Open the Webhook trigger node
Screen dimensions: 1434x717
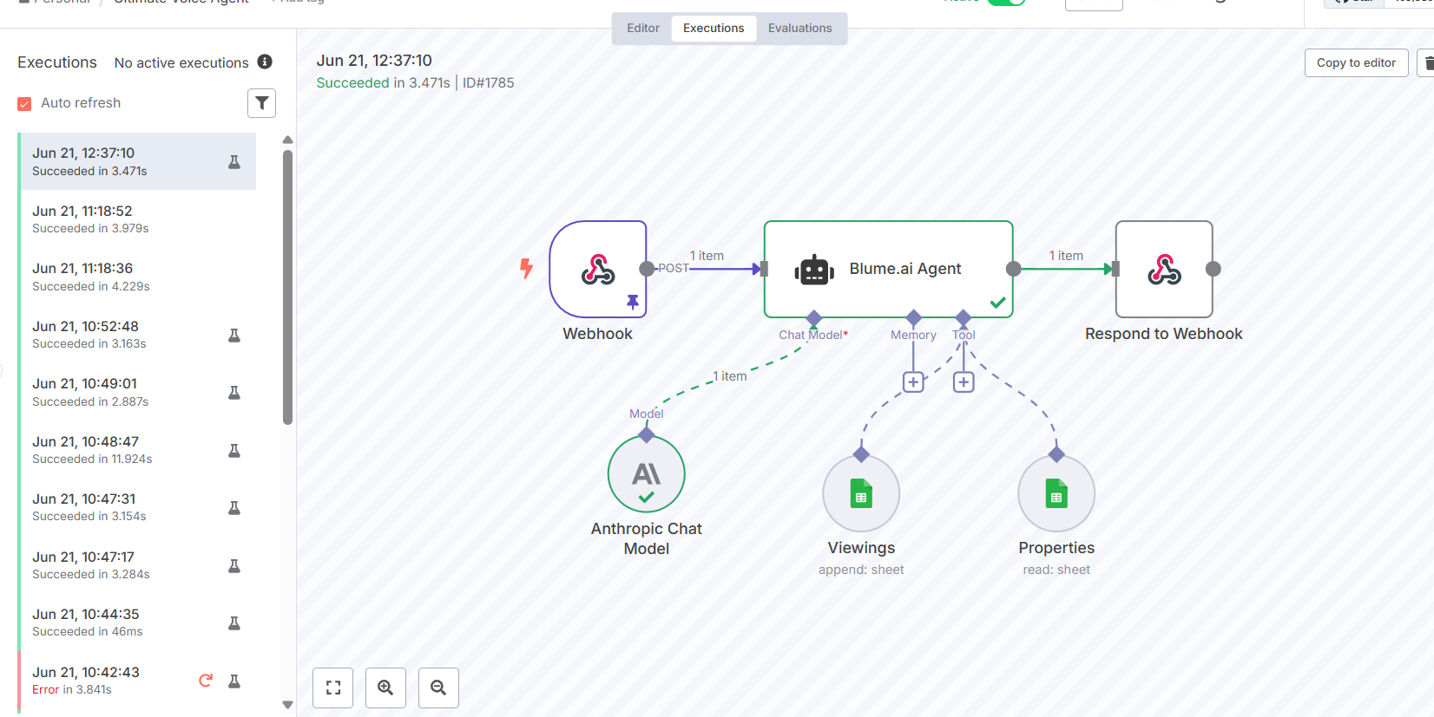click(598, 269)
